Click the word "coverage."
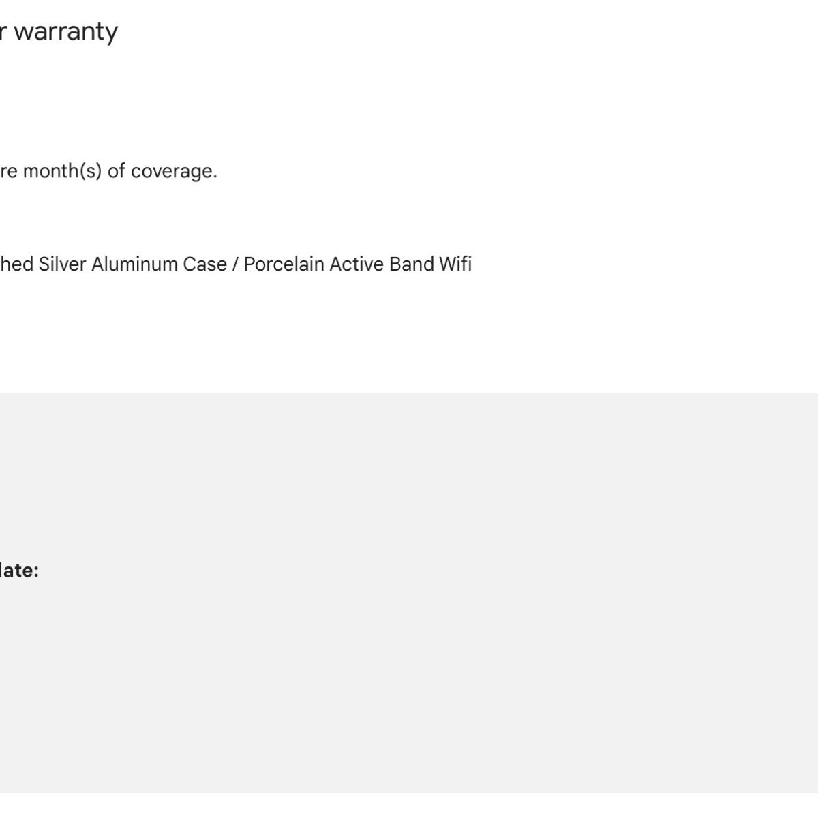Image resolution: width=818 pixels, height=818 pixels. [x=174, y=171]
